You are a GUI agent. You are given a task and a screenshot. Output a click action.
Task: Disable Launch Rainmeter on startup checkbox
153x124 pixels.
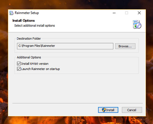(x=19, y=69)
